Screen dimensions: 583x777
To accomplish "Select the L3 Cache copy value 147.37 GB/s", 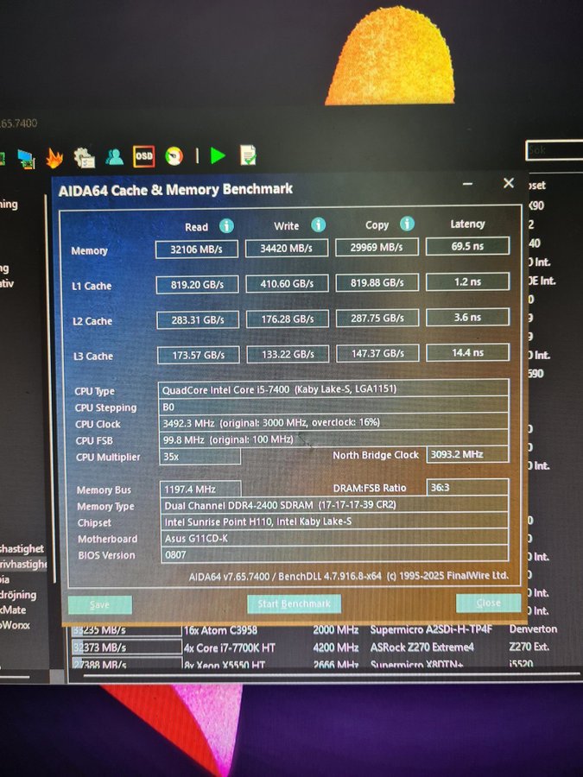I will 377,353.
